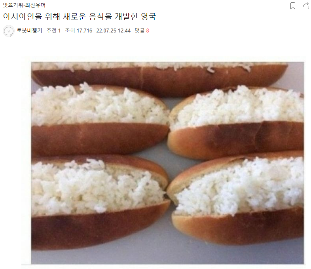Click the middle-right rice-filled bun
The width and height of the screenshot is (311, 269).
(x=236, y=122)
